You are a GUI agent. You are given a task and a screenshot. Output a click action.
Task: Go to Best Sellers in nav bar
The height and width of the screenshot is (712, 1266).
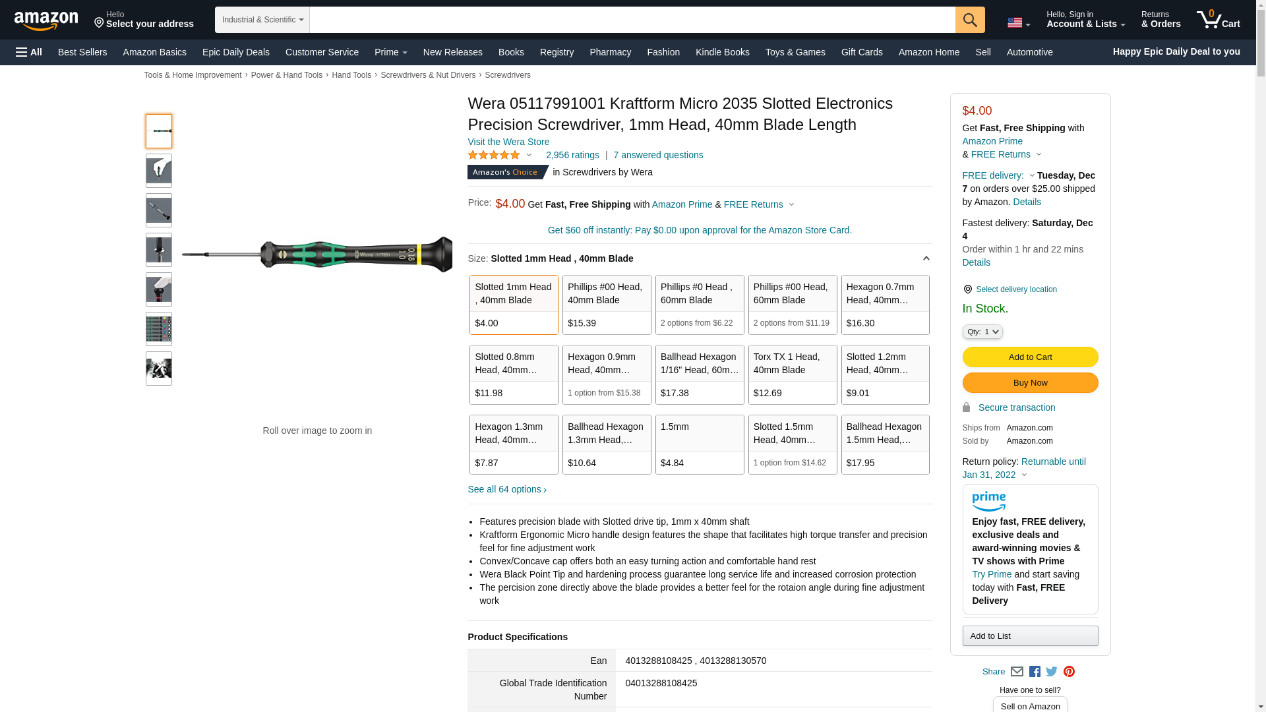(x=82, y=52)
